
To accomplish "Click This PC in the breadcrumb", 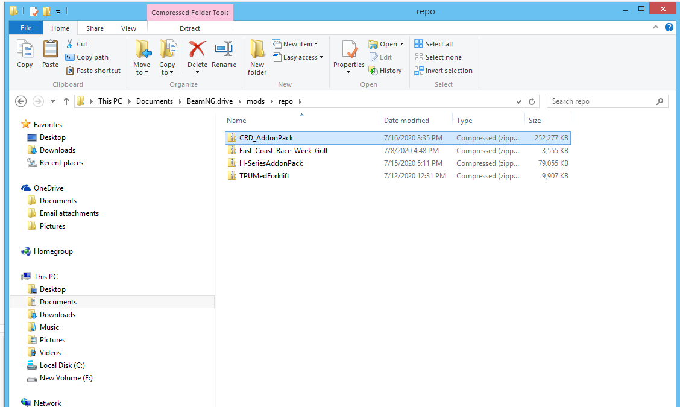I will point(110,101).
